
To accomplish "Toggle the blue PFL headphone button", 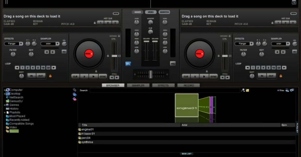I will click(x=128, y=64).
